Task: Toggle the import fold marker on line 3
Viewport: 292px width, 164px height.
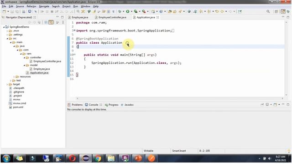Action: point(74,30)
